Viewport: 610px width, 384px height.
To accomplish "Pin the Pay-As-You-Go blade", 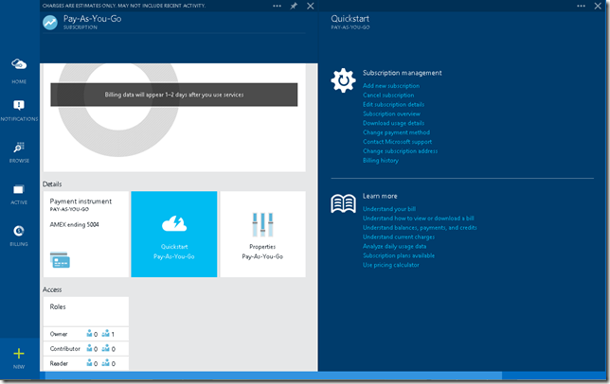I will (x=294, y=6).
